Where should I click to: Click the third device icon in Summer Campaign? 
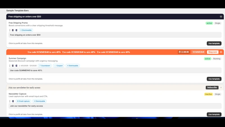(x=16, y=66)
